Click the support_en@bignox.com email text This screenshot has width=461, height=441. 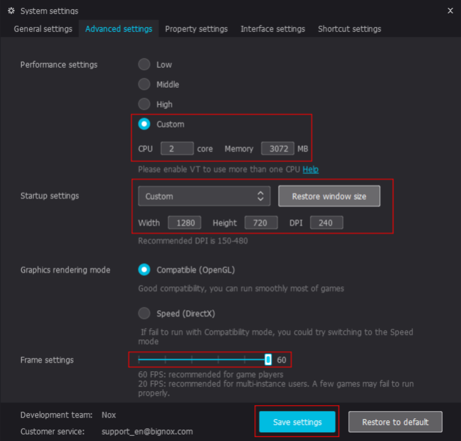coord(147,431)
